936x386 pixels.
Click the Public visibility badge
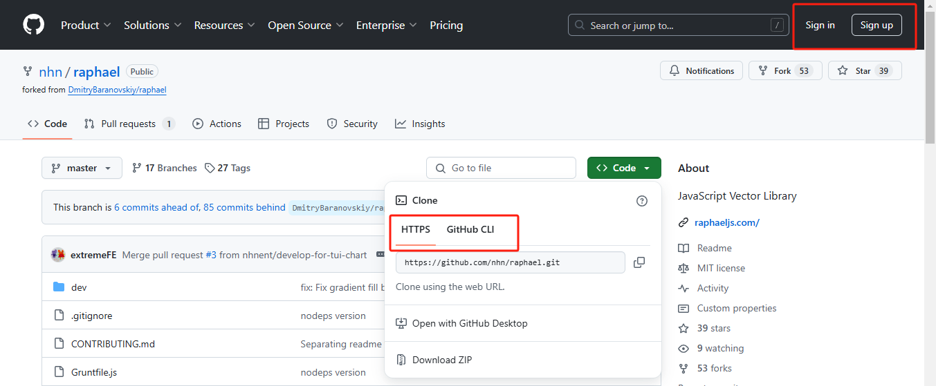142,71
